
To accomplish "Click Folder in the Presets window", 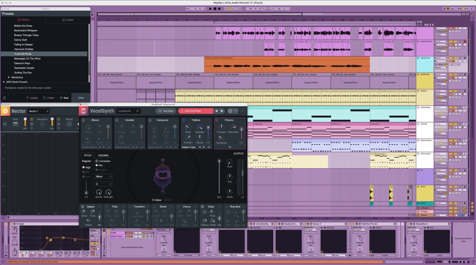I will pos(48,98).
